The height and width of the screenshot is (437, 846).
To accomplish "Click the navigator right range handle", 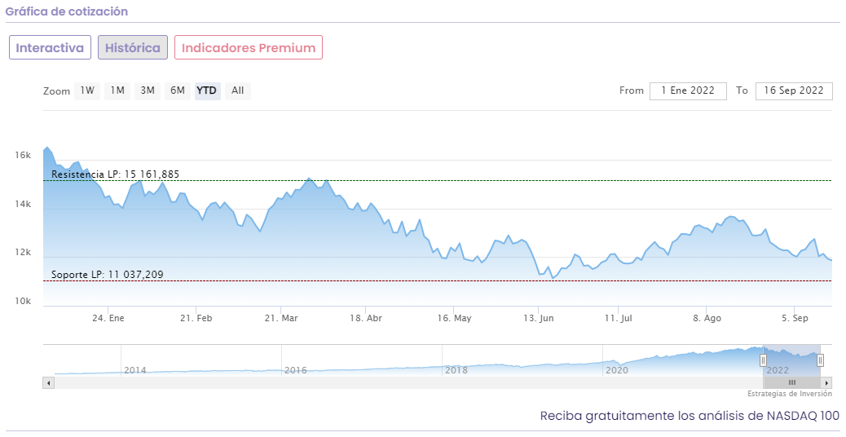I will pos(820,360).
